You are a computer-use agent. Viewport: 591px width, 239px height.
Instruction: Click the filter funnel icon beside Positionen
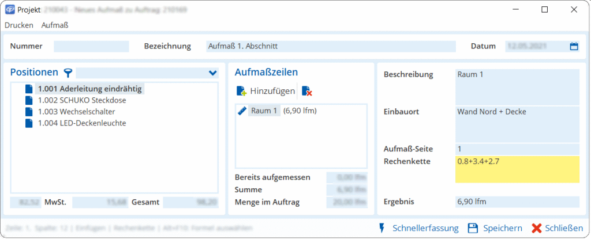tap(69, 73)
